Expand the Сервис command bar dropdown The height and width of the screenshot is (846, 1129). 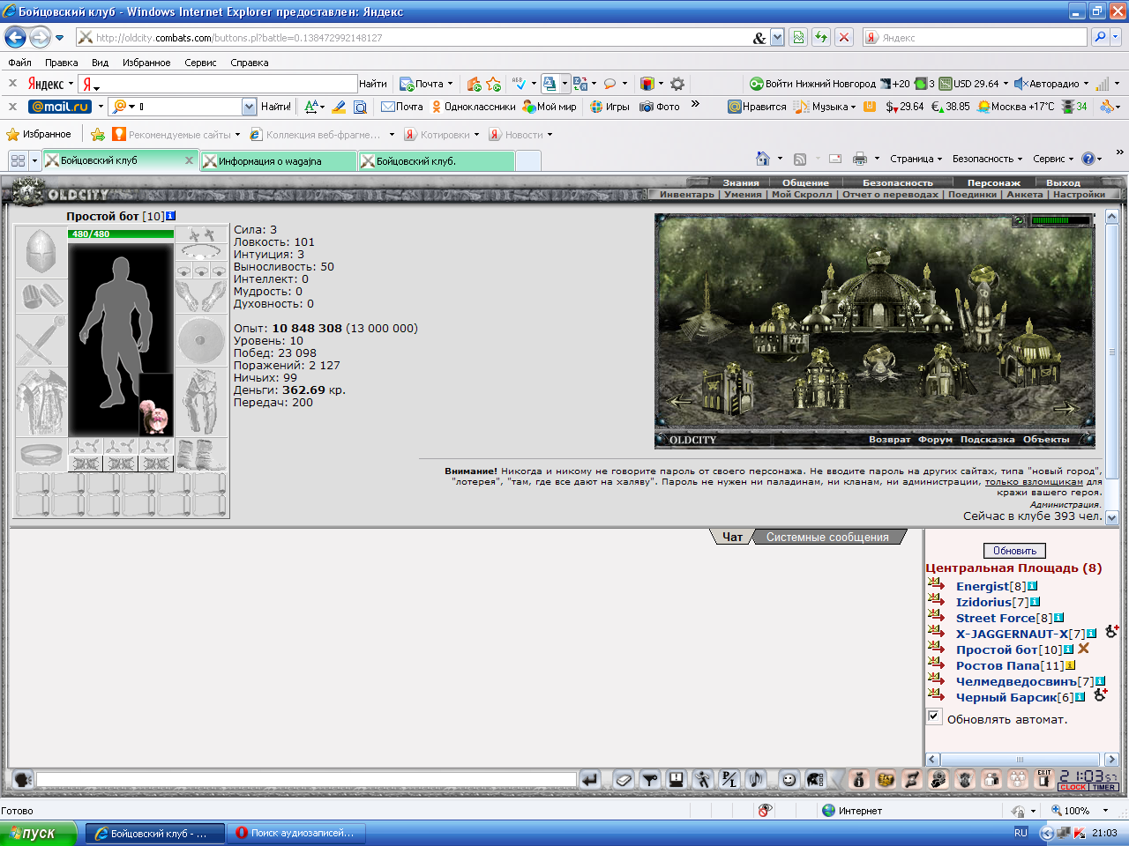click(1053, 159)
